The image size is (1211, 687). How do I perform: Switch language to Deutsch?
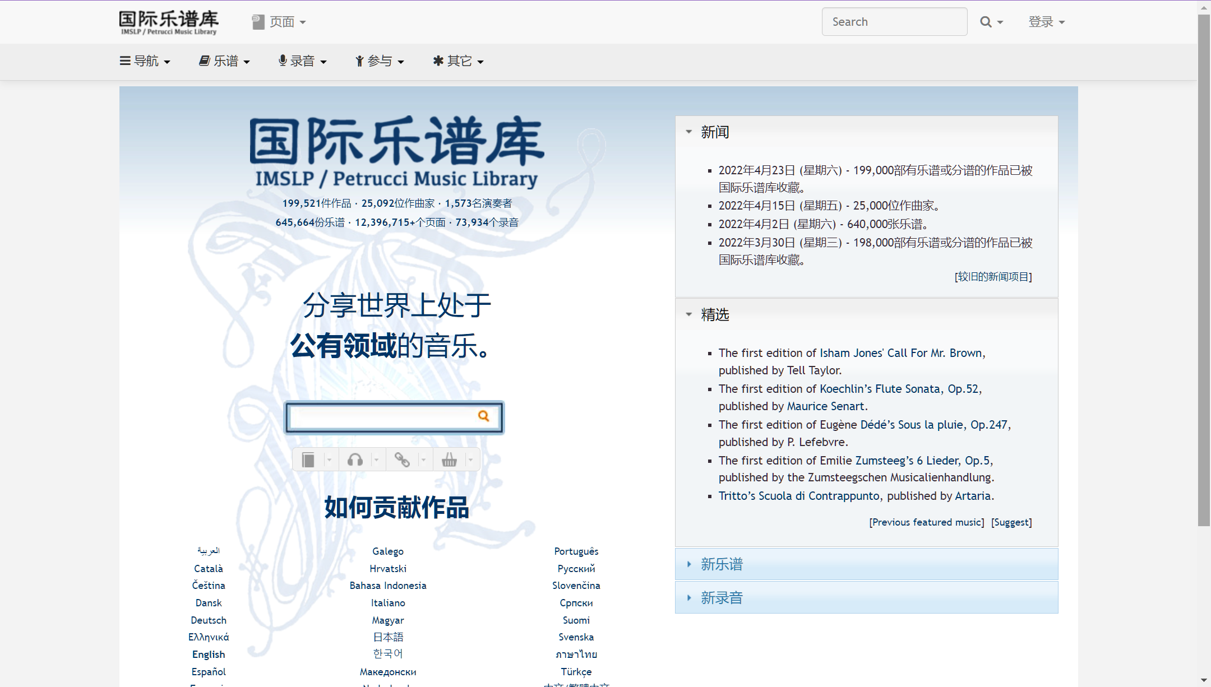pyautogui.click(x=209, y=620)
